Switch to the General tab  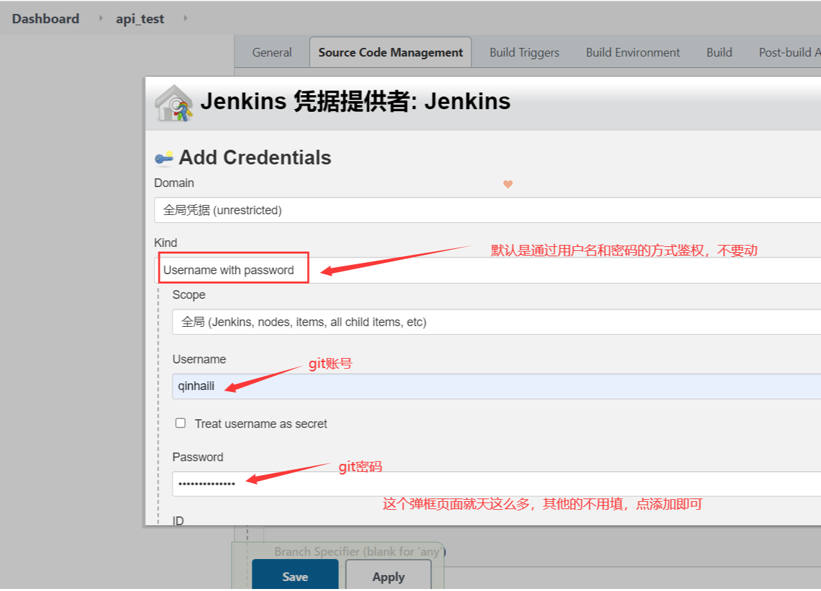[272, 53]
